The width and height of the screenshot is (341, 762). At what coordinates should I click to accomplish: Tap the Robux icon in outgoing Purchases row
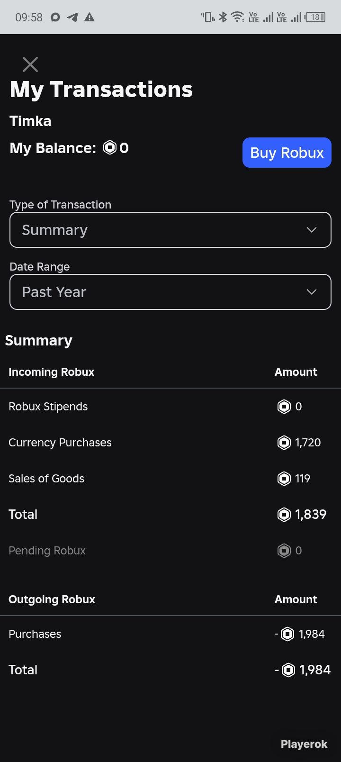pyautogui.click(x=287, y=634)
